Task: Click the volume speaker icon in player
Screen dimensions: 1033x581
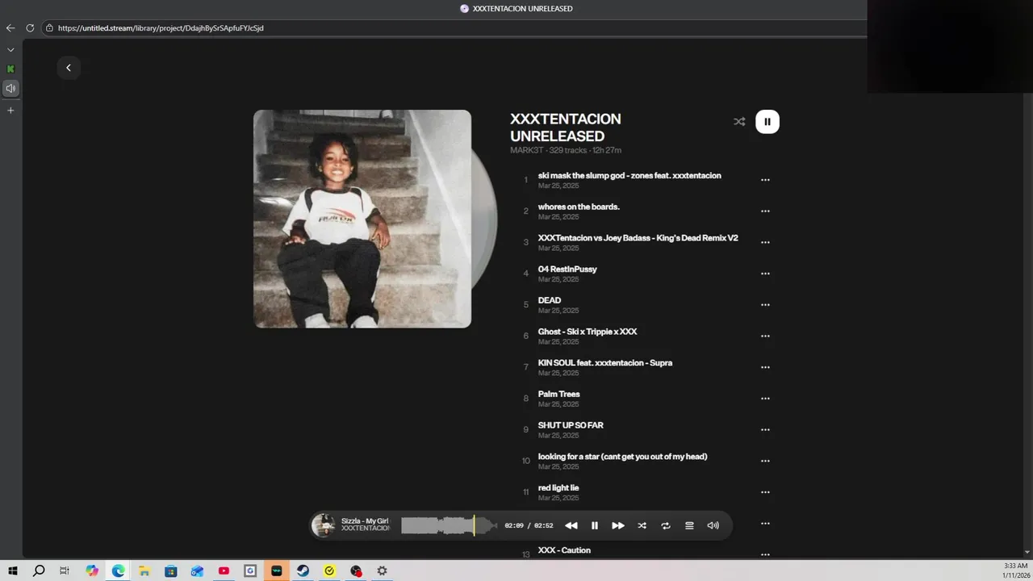Action: pyautogui.click(x=713, y=525)
